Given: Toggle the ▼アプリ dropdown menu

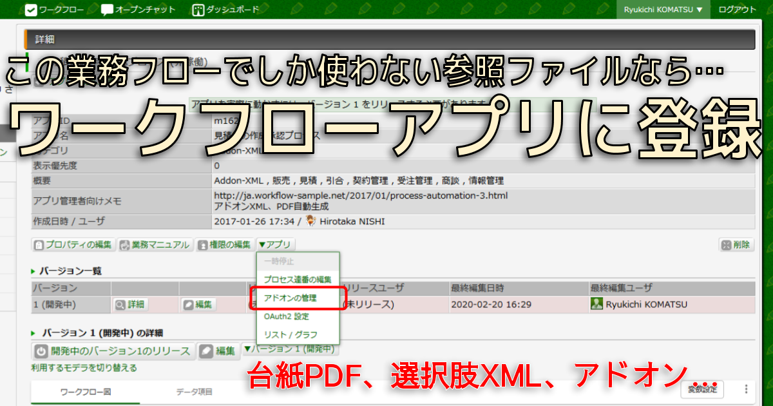Looking at the screenshot, I should click(x=276, y=245).
